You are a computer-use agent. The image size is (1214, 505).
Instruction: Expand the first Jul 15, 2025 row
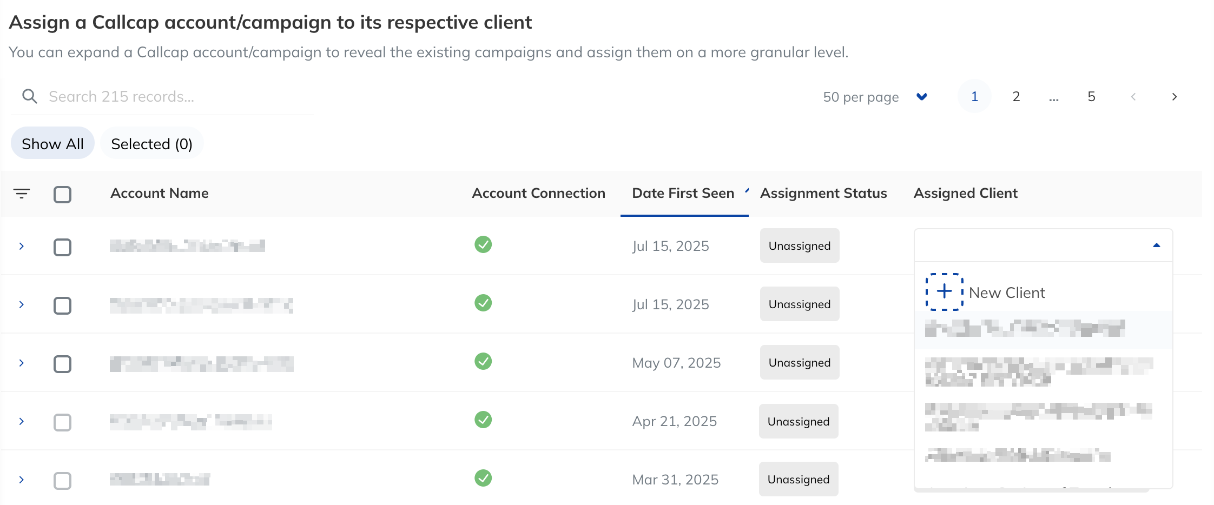tap(22, 246)
